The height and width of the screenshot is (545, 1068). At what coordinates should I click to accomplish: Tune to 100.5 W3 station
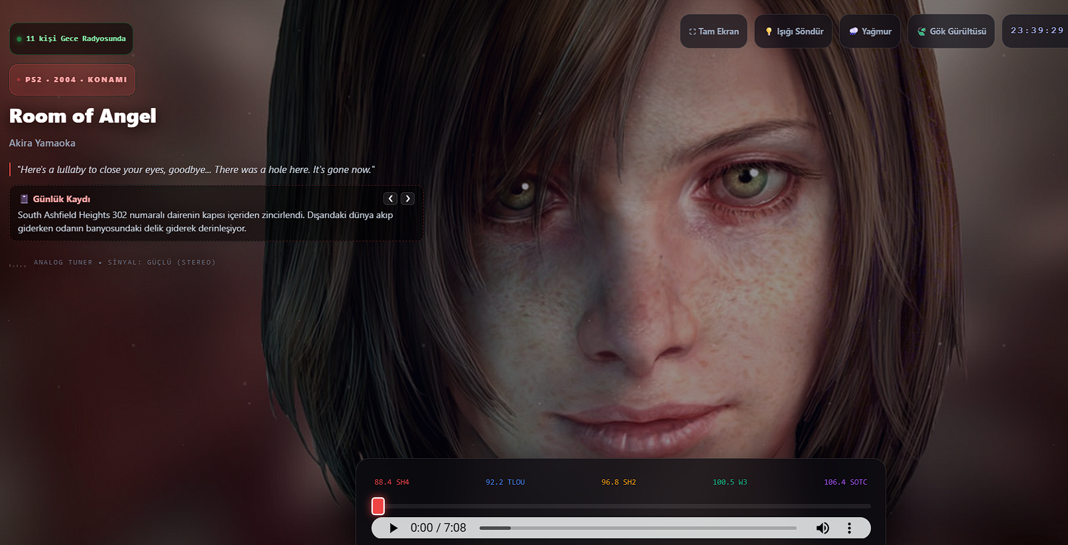click(x=730, y=482)
